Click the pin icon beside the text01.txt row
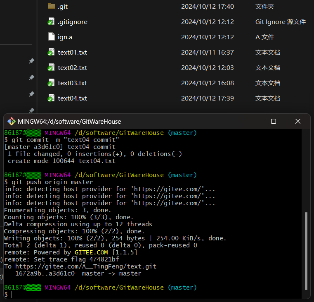Image resolution: width=314 pixels, height=302 pixels. (x=31, y=61)
